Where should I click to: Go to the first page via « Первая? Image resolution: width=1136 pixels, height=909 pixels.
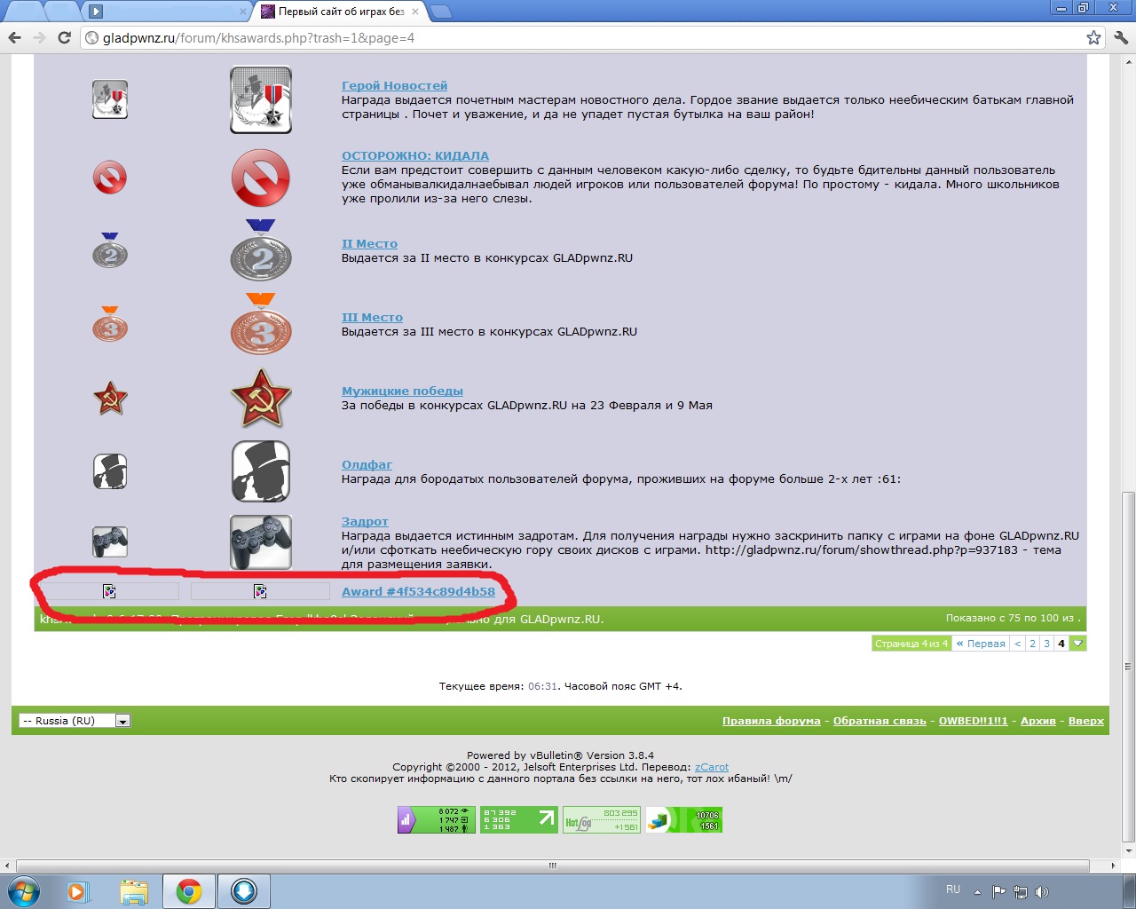pyautogui.click(x=981, y=644)
